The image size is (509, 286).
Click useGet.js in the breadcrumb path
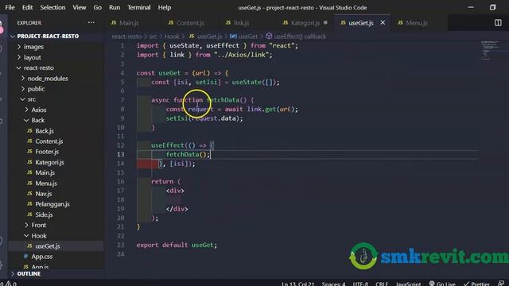209,37
